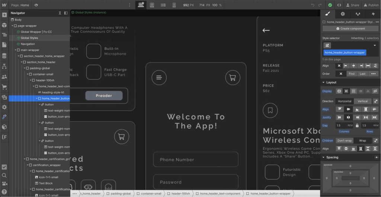
Task: Open the Interactions lightning tab
Action: 373,14
